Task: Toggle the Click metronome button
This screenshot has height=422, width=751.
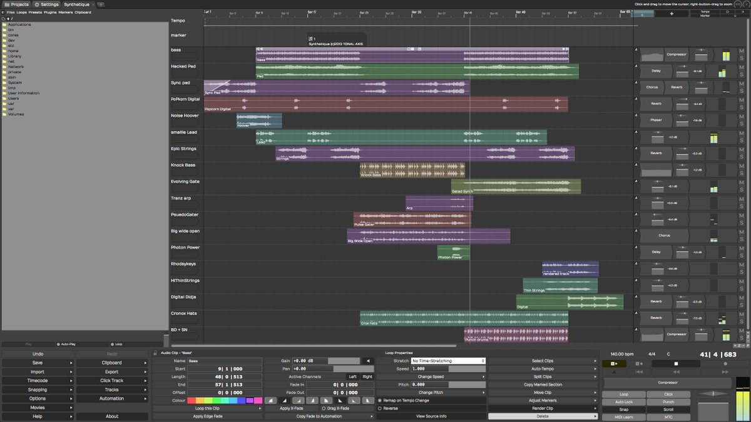Action: (668, 394)
